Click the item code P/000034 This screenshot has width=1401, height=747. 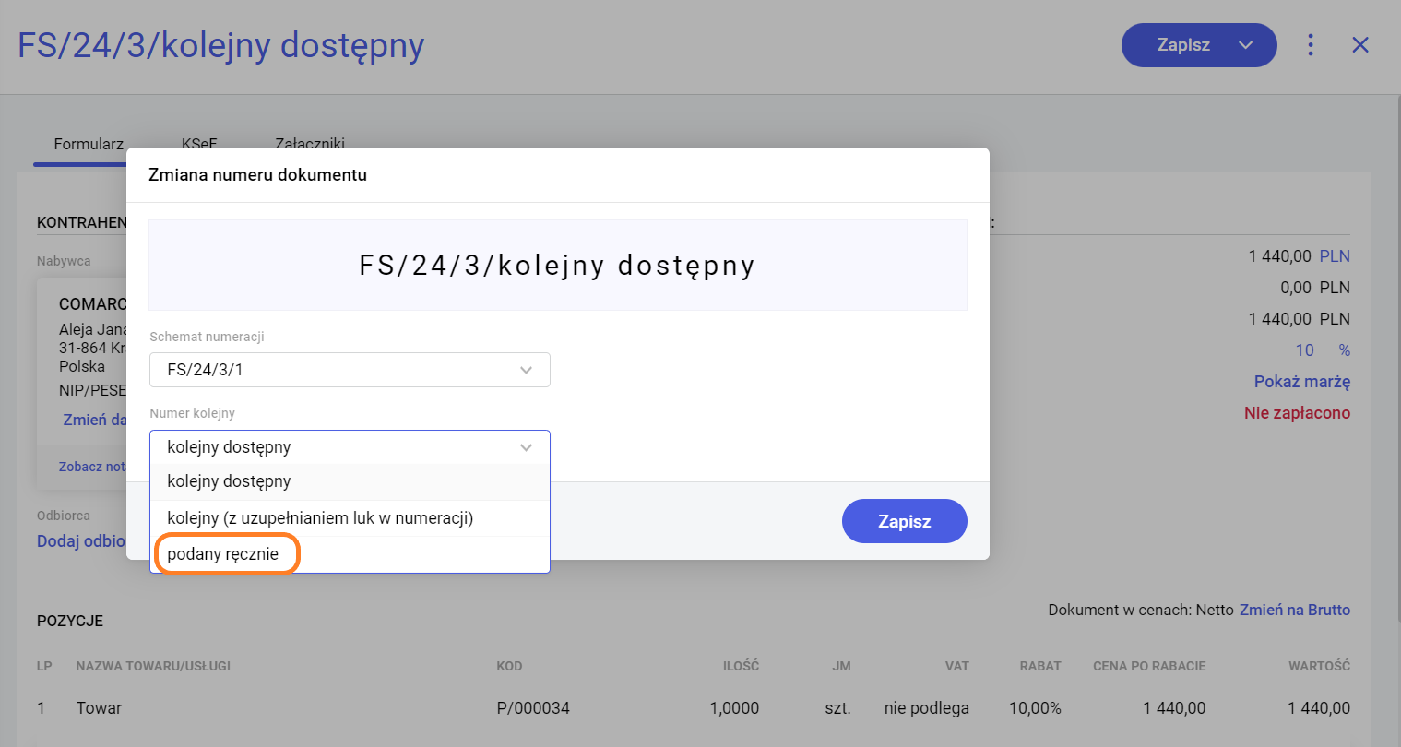tap(533, 708)
